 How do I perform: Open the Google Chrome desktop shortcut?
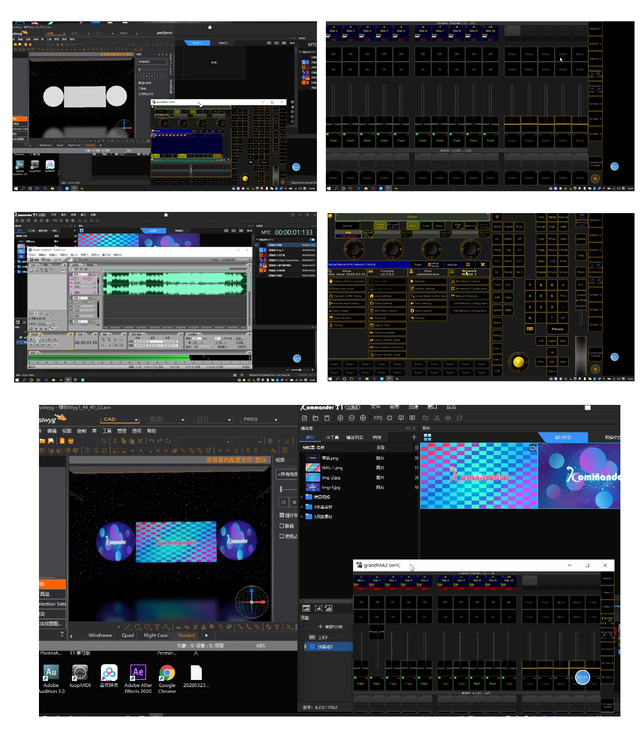(167, 679)
